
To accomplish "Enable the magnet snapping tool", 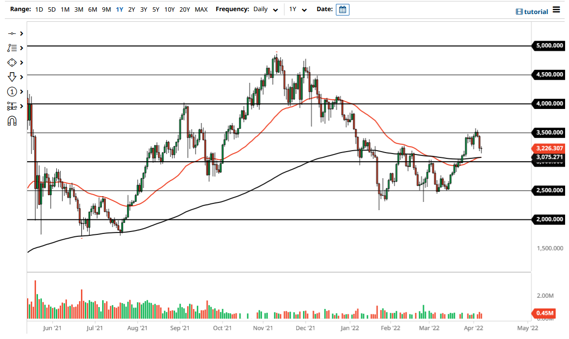I will [x=12, y=120].
